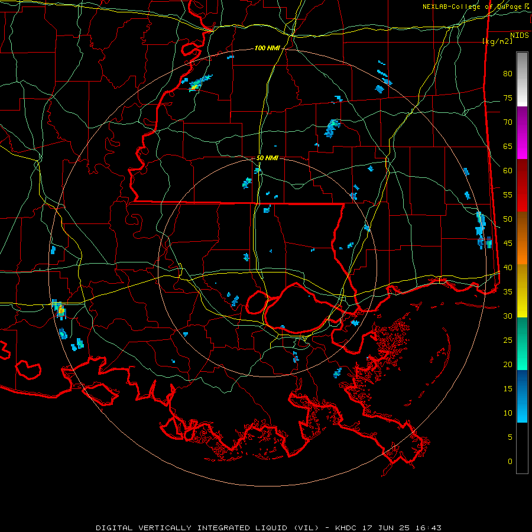Click the DIGITAL VERTICALLY INTEGRATED LIQUID (VIL) title
Image resolution: width=532 pixels, height=532 pixels.
pos(208,528)
